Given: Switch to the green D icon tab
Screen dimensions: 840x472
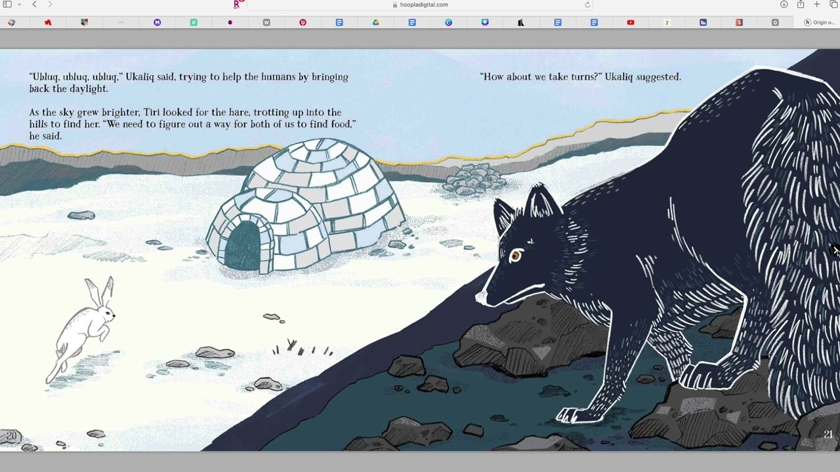Looking at the screenshot, I should (194, 22).
